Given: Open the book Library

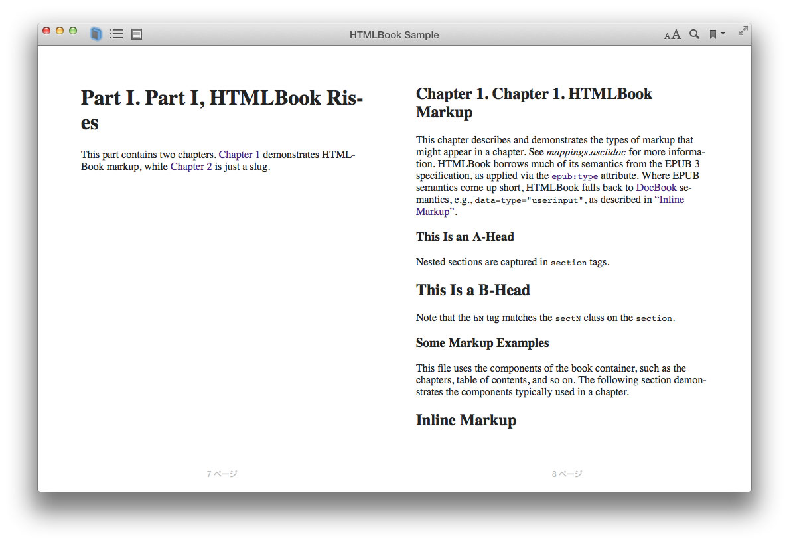Looking at the screenshot, I should click(96, 34).
